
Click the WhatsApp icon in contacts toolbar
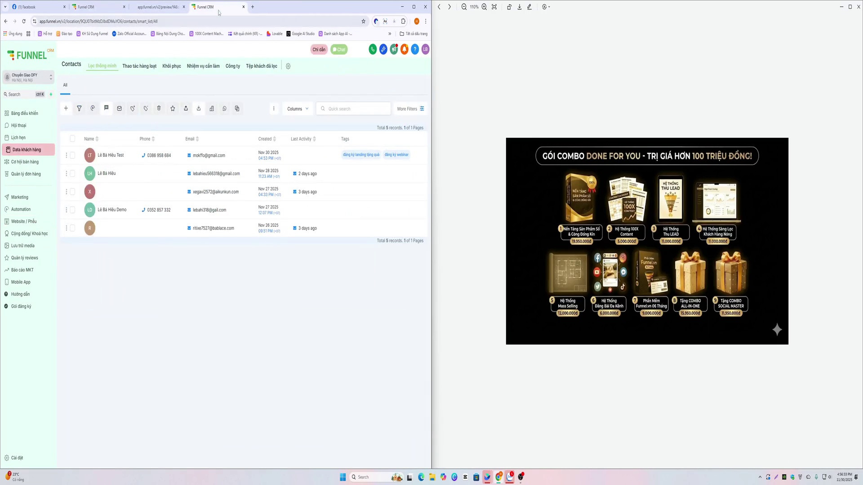pyautogui.click(x=224, y=108)
